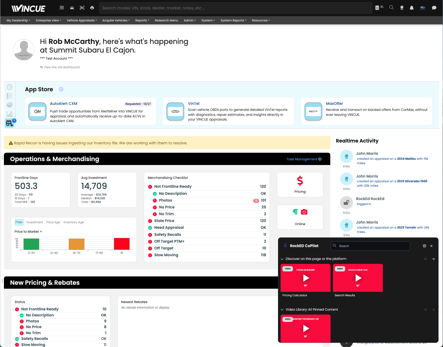The image size is (443, 347).
Task: Switch to the Inventory Age tab
Action: tap(74, 222)
